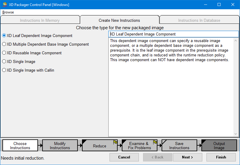Image resolution: width=240 pixels, height=165 pixels.
Task: Click the yellow flag icon on Reduce step
Action: tap(115, 142)
